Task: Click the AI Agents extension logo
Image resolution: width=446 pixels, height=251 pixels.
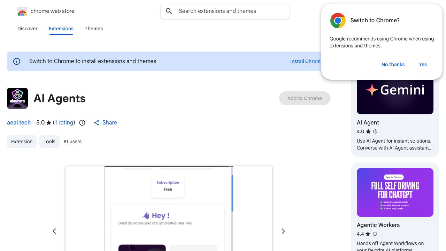Action: pos(17,98)
